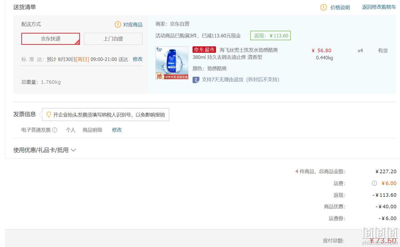This screenshot has height=247, width=400.
Task: Click the 商家: 京东自营 label
Action: tap(172, 24)
